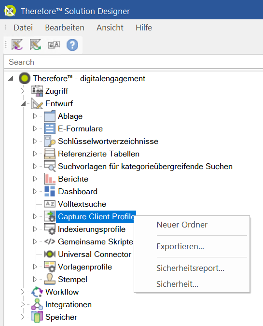263x326 pixels.
Task: Click the language translation toolbar icon
Action: 54,45
